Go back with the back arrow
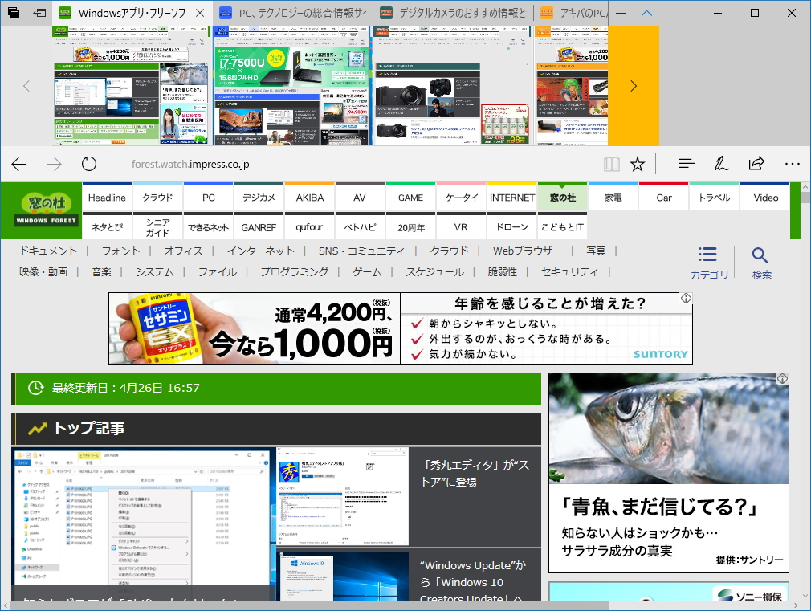811x611 pixels. coord(19,165)
